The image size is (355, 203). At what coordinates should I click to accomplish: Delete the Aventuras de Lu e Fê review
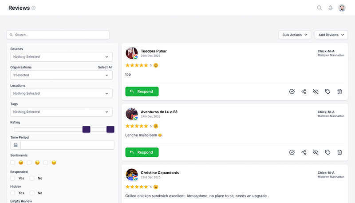coord(339,152)
